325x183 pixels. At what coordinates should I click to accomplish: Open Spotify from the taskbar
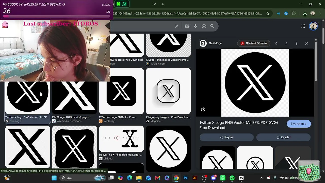(x=232, y=178)
